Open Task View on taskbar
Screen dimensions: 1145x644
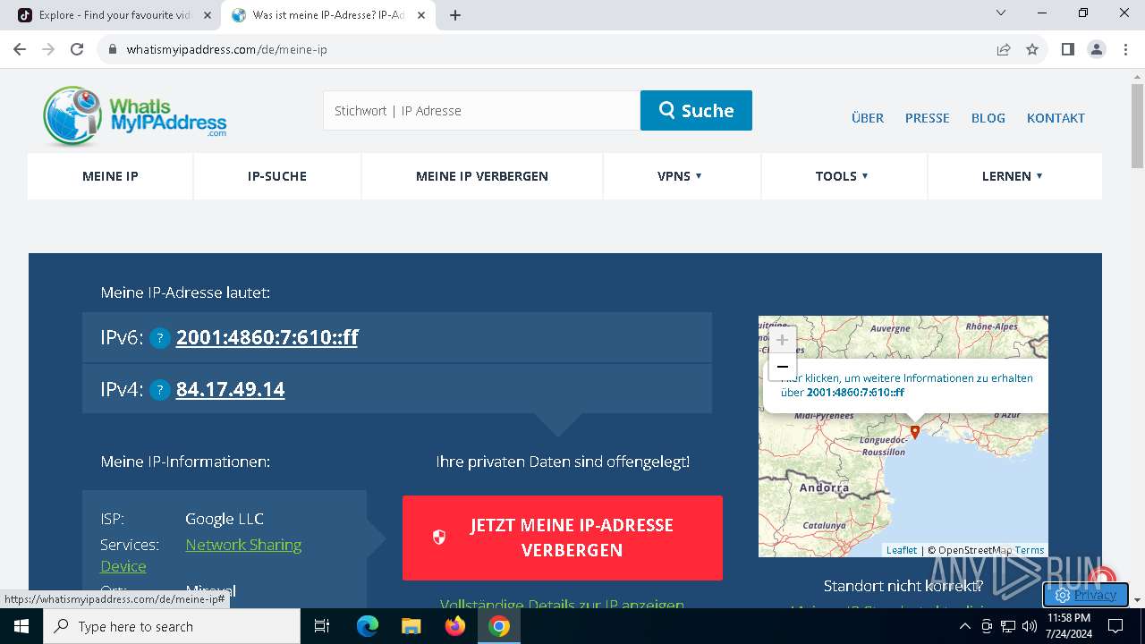[x=322, y=626]
